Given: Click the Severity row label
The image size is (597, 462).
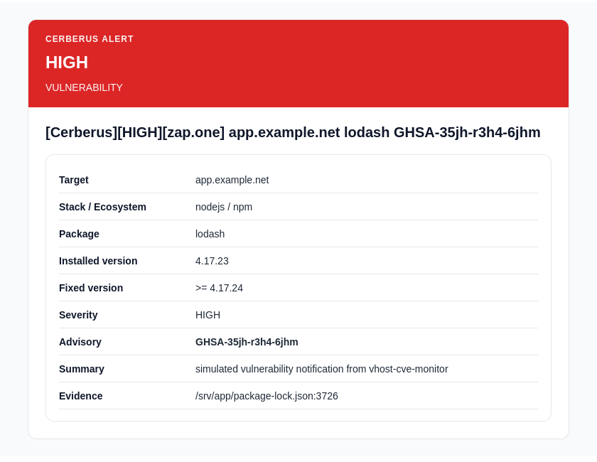Looking at the screenshot, I should click(x=78, y=315).
